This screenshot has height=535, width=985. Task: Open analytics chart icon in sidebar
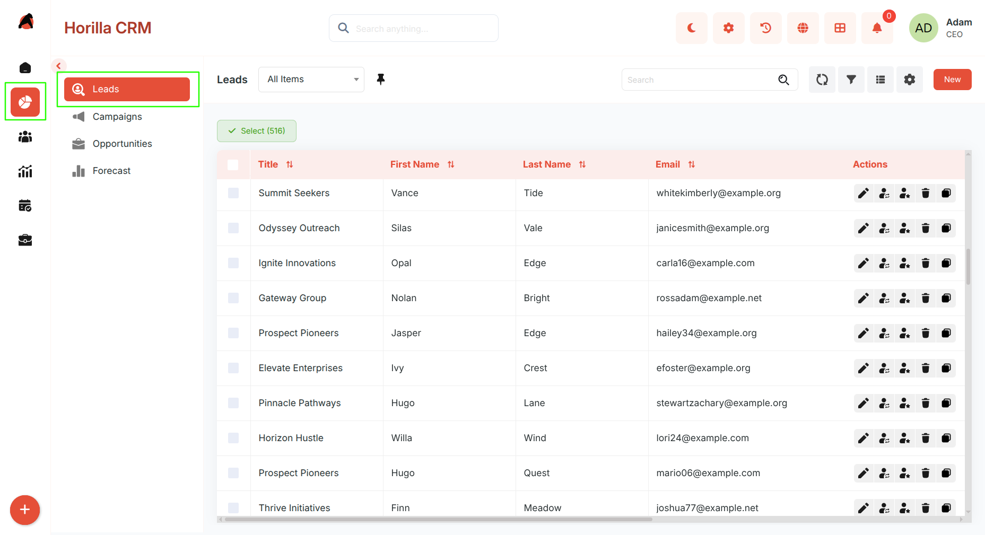25,171
